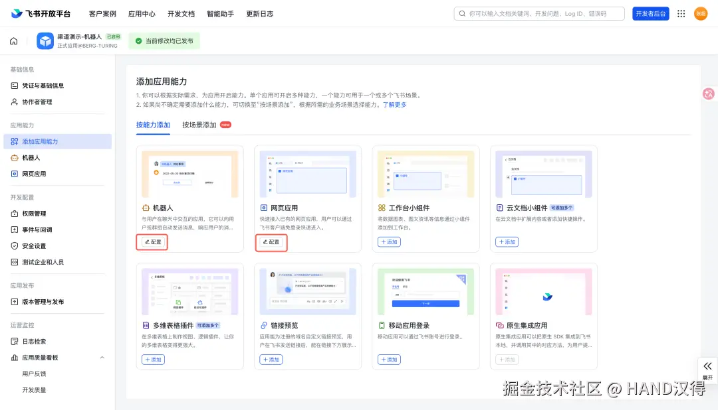The height and width of the screenshot is (410, 718).
Task: Click 配置 on the 机器人 card
Action: (x=153, y=241)
